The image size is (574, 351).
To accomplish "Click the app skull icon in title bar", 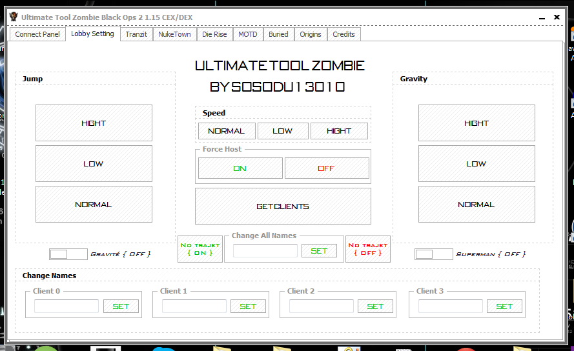I will [14, 17].
